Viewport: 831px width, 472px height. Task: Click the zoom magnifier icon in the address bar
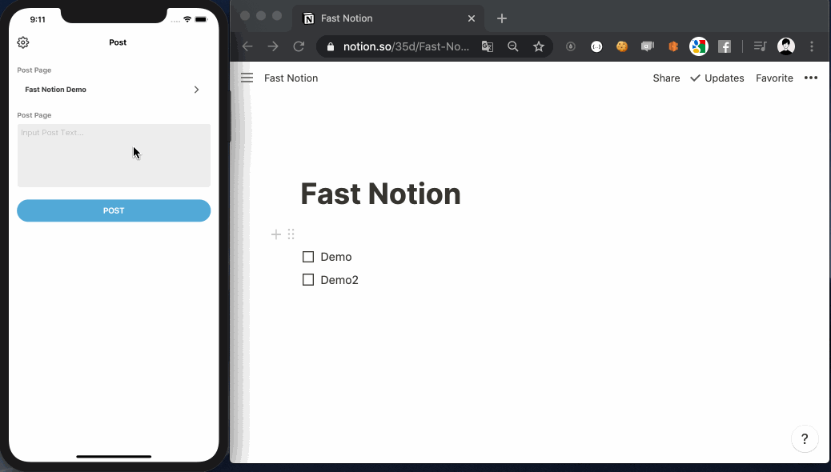pyautogui.click(x=512, y=46)
